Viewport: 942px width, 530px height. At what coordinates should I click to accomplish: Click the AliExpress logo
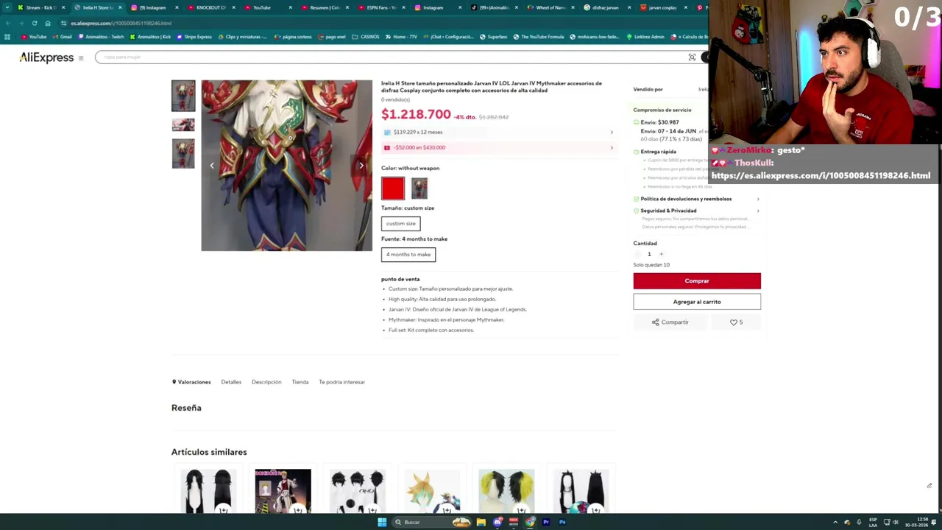[46, 57]
